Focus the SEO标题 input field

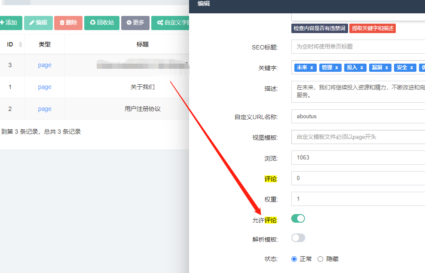[x=358, y=46]
